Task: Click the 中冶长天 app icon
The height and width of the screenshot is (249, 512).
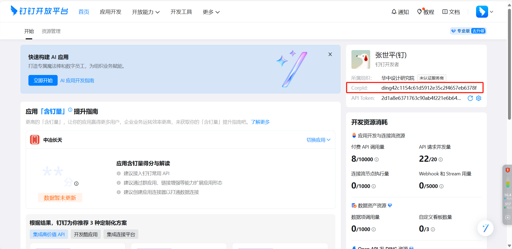Action: coord(35,140)
